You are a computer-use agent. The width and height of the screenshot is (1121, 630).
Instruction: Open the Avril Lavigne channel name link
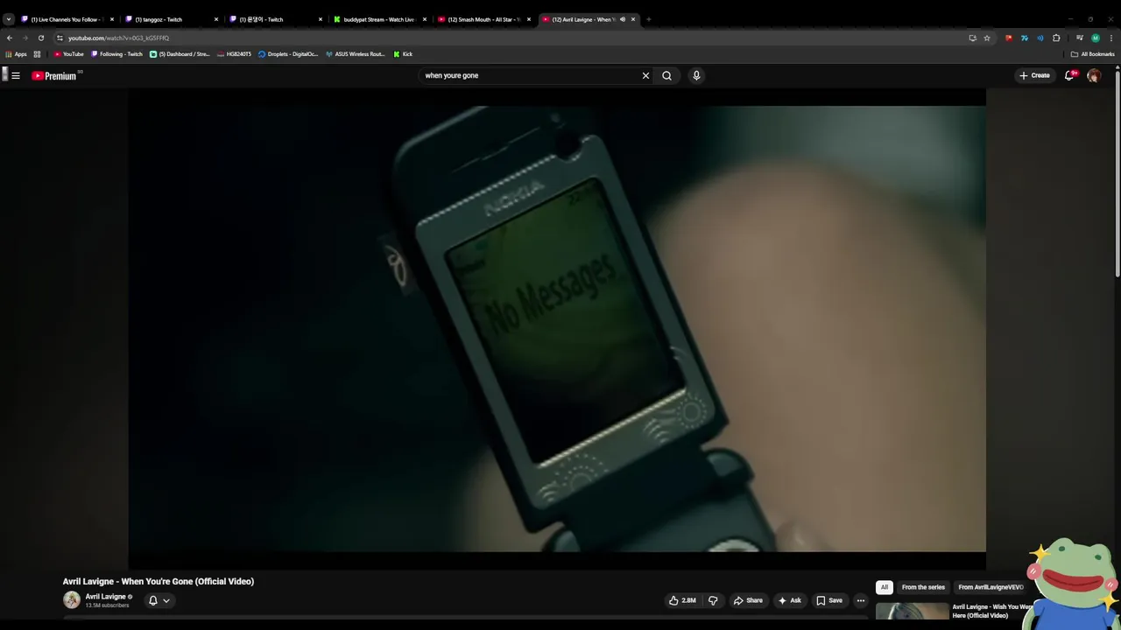pyautogui.click(x=105, y=597)
